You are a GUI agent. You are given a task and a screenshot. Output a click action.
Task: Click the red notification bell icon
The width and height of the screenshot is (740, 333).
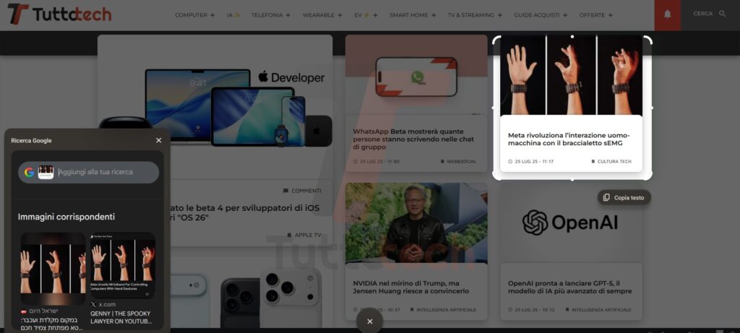[667, 14]
